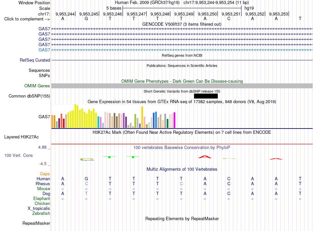Click the Human species label
This screenshot has width=313, height=231.
point(43,179)
